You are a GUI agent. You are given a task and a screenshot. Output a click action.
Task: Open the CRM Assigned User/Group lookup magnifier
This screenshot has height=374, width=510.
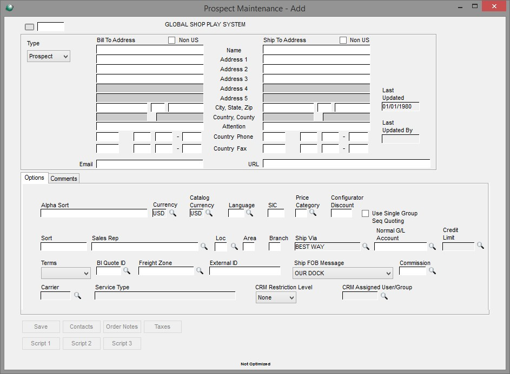(384, 296)
